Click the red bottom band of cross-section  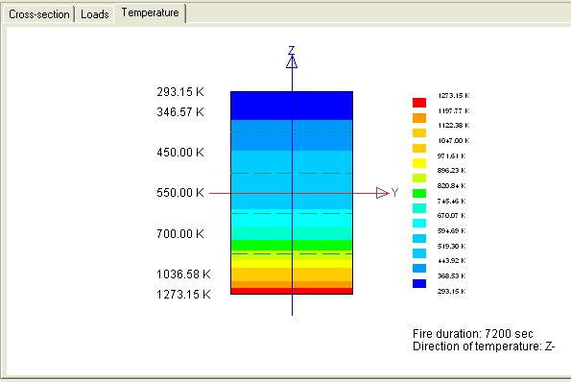pyautogui.click(x=292, y=291)
